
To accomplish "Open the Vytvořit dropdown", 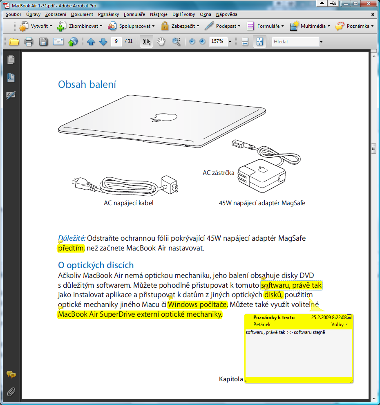I will tap(36, 26).
